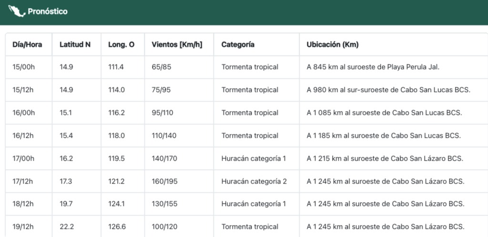
Task: Select latitude value 15.4
Action: 66,135
